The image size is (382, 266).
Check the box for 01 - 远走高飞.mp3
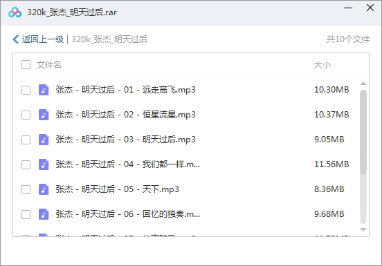26,90
